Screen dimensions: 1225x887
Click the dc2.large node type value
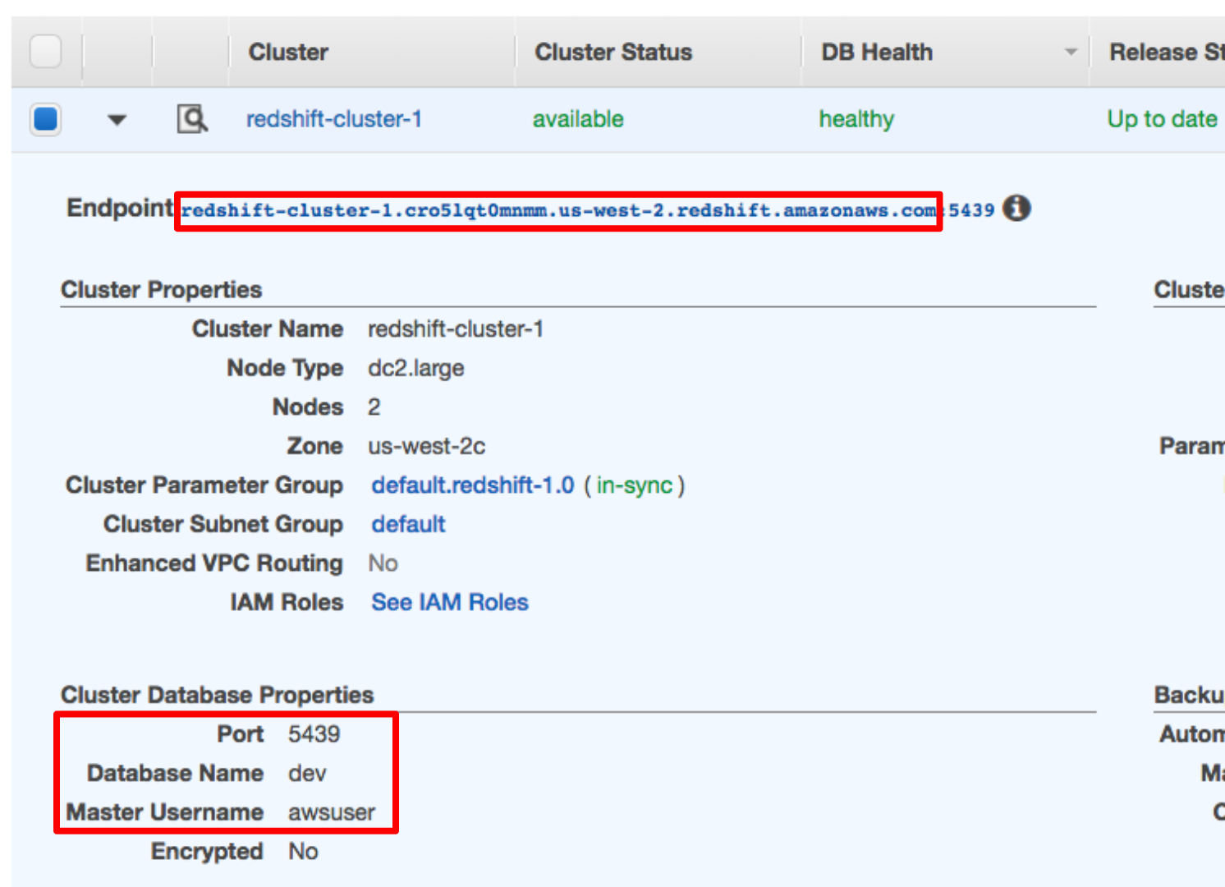(x=415, y=368)
